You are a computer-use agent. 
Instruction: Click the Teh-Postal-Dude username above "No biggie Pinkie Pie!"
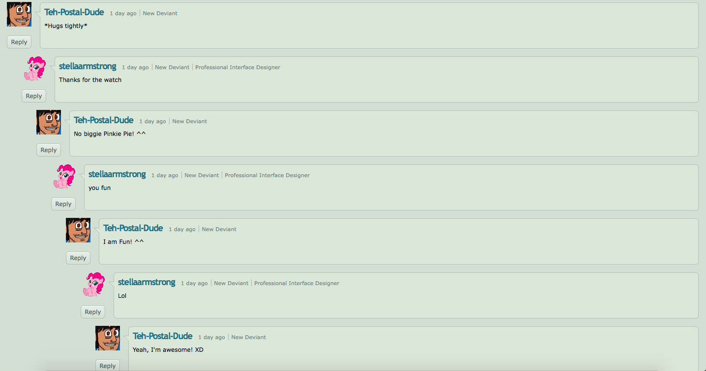click(104, 120)
